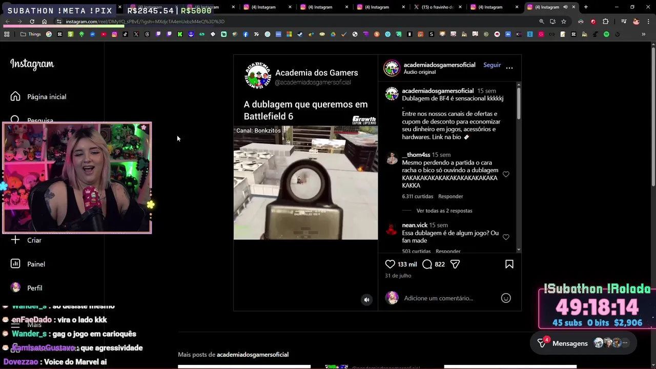The image size is (656, 369).
Task: Open __thom4ss avatar picture
Action: [x=392, y=158]
